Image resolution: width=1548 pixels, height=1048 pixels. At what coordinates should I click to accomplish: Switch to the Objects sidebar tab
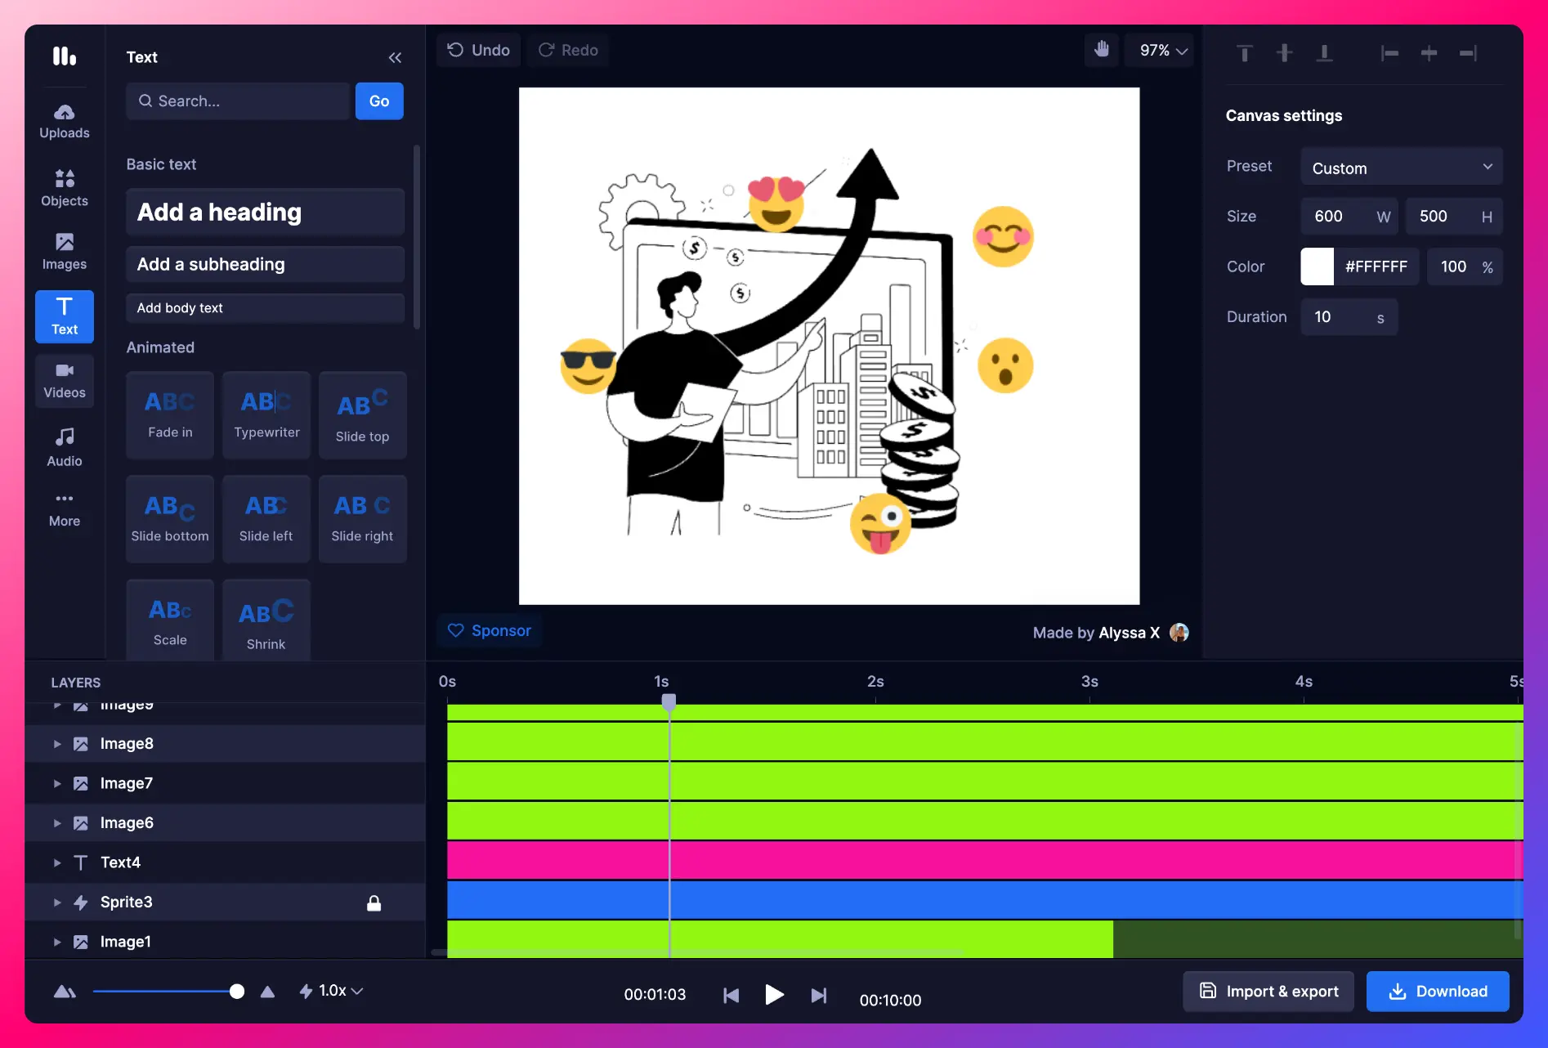tap(65, 187)
